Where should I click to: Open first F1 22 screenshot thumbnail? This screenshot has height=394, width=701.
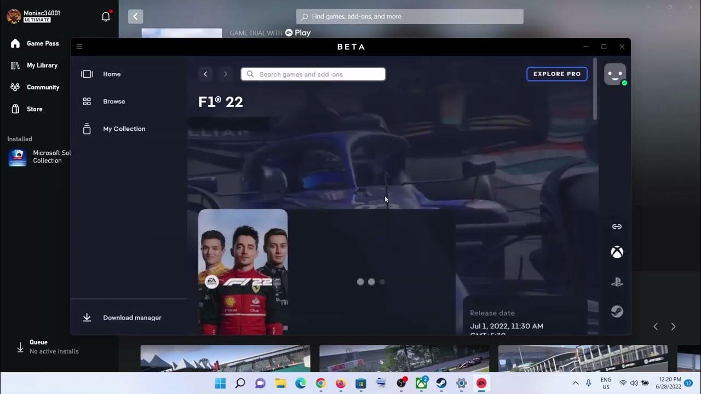(x=225, y=358)
